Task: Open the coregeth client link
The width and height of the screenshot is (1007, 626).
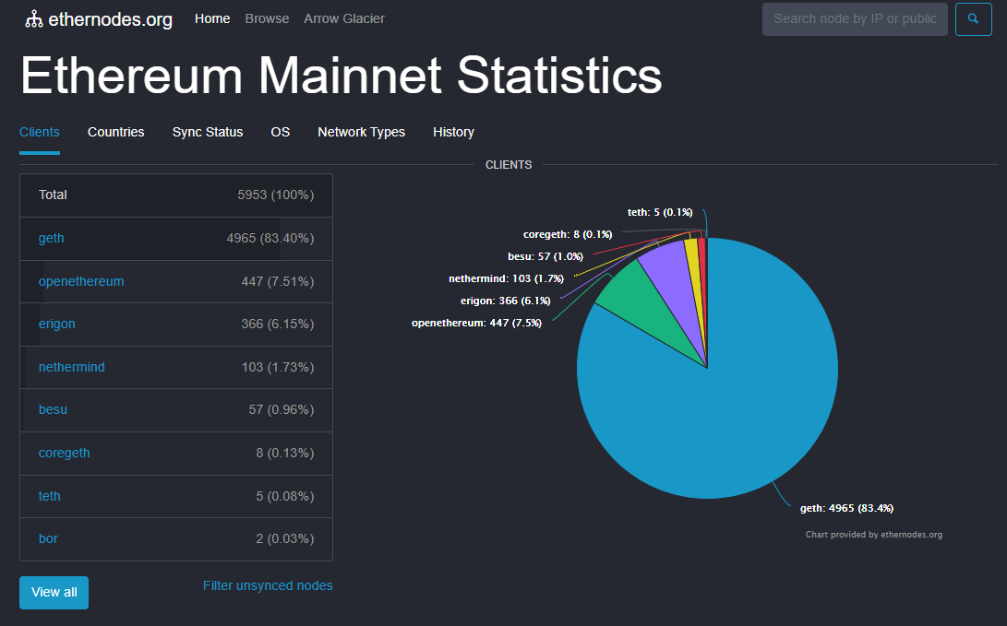Action: tap(65, 453)
